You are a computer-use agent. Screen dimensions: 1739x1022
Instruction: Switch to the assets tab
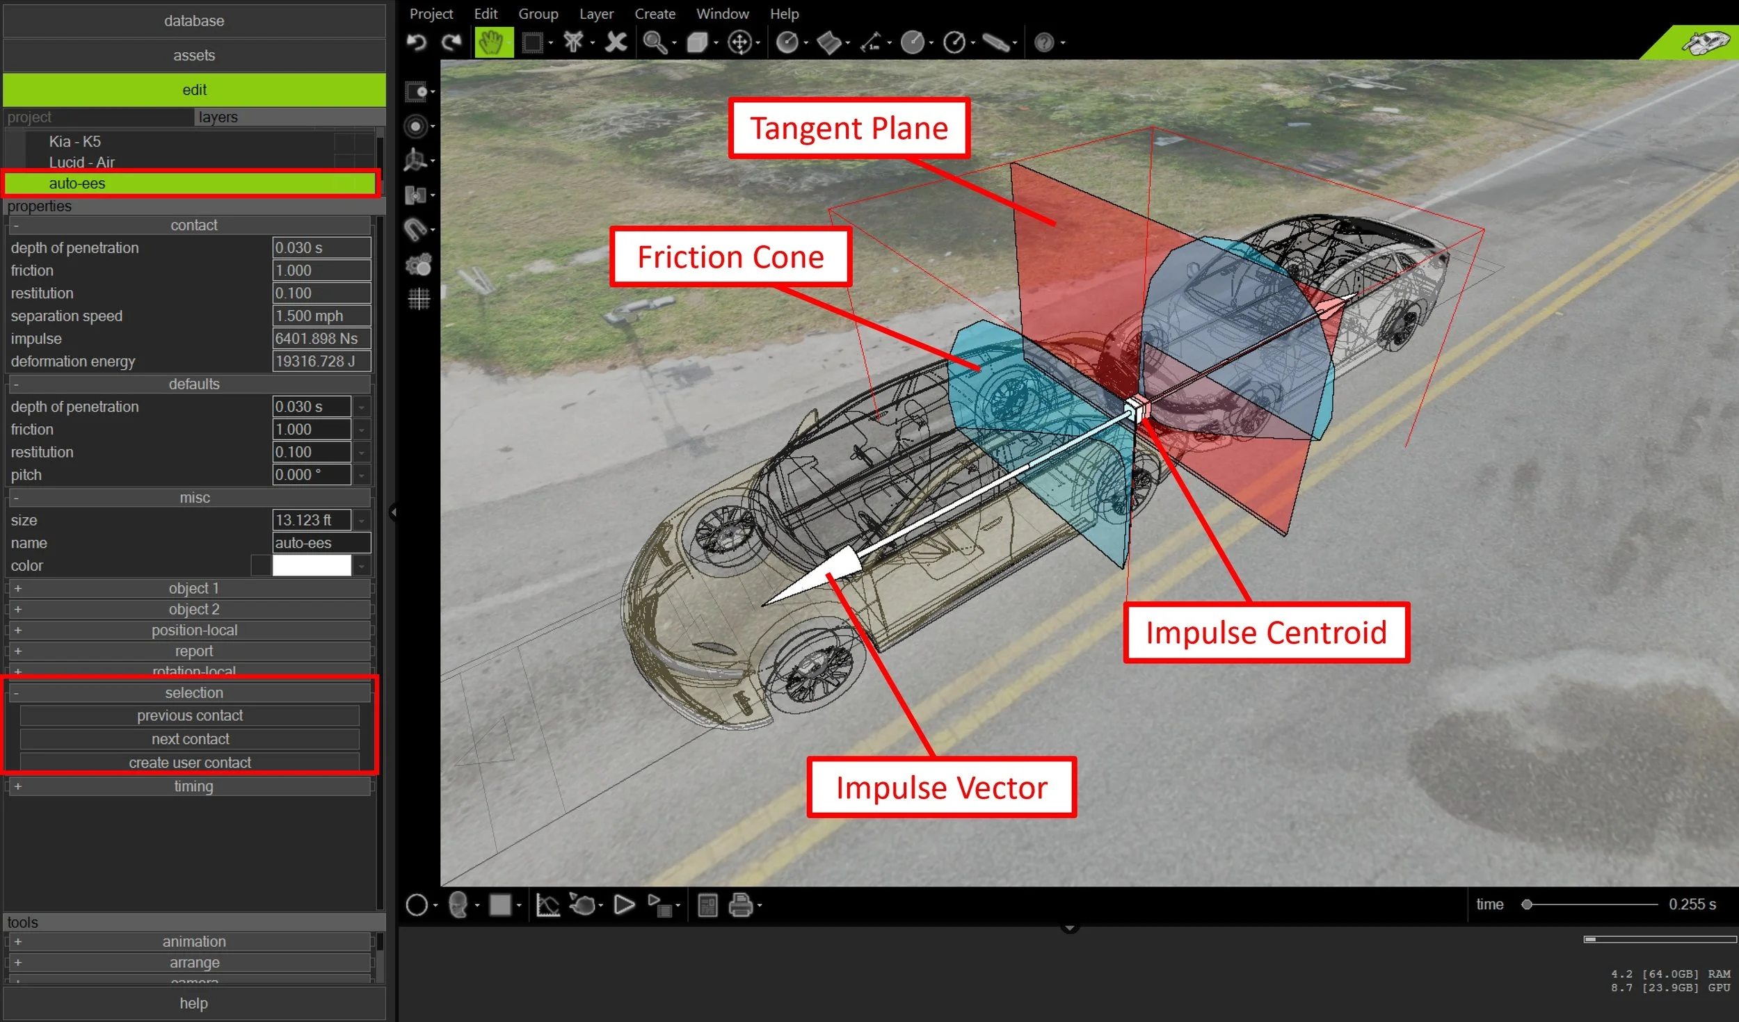coord(194,56)
